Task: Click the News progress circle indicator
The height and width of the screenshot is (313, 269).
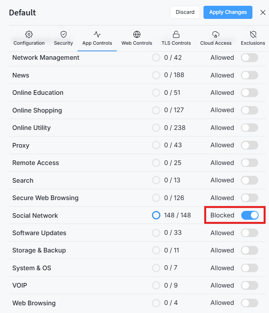Action: tap(156, 75)
